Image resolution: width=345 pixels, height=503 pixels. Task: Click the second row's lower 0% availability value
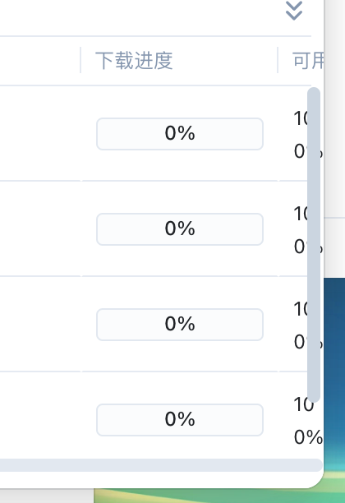tap(301, 247)
